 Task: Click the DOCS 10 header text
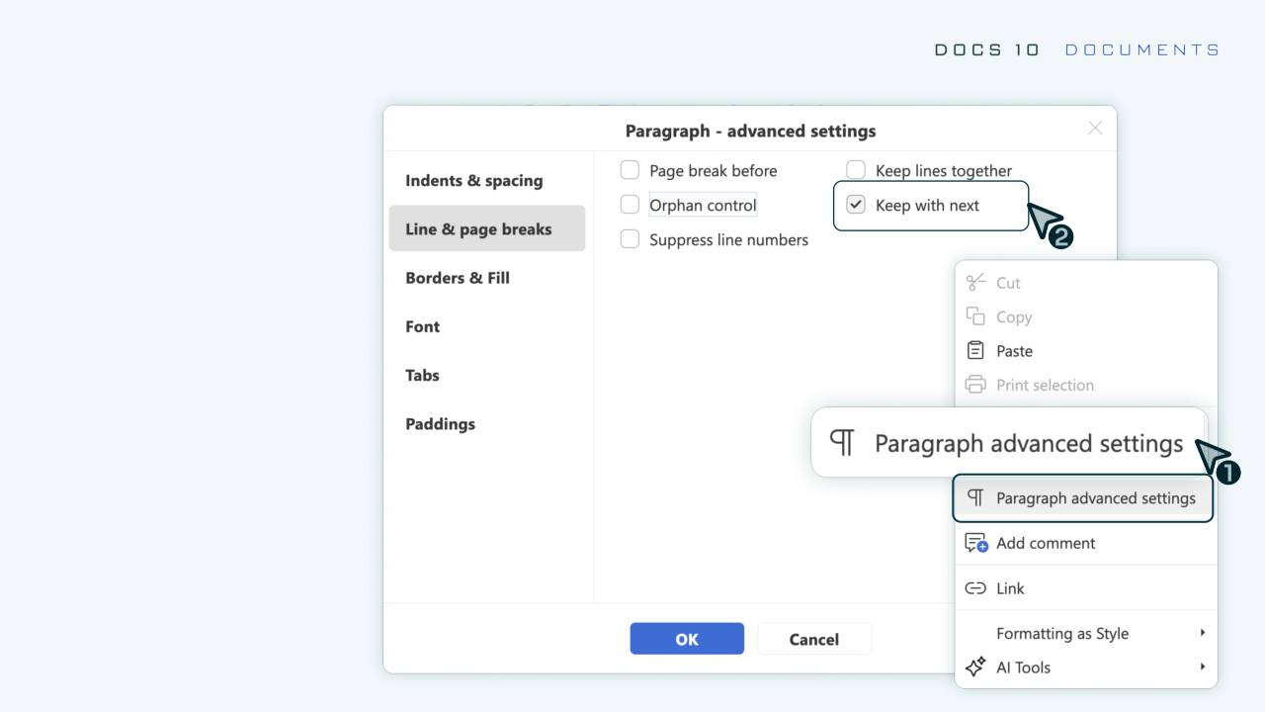click(987, 49)
